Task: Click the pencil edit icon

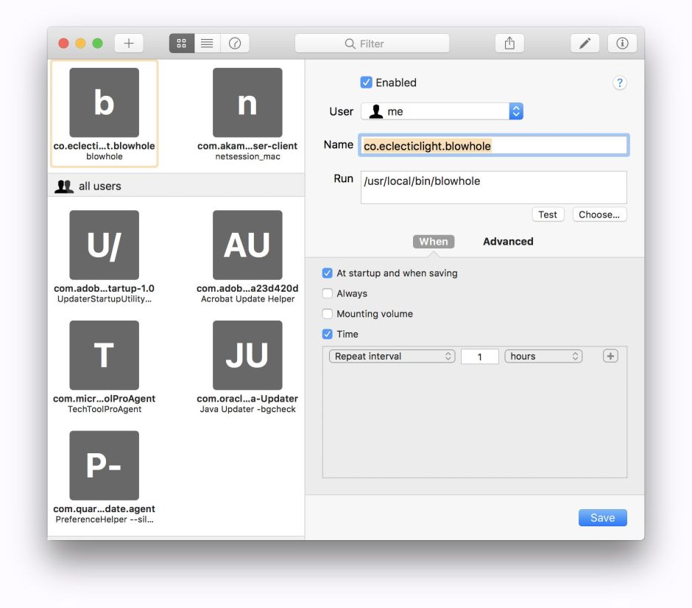Action: coord(585,43)
